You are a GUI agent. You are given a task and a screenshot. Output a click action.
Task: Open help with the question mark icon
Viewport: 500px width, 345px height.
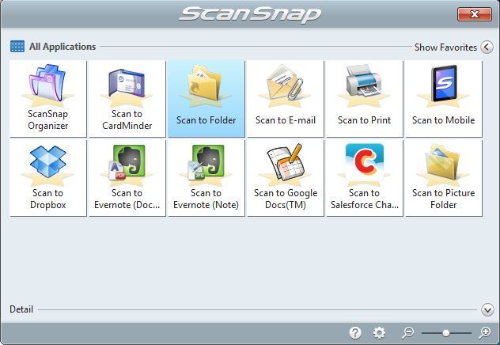355,333
